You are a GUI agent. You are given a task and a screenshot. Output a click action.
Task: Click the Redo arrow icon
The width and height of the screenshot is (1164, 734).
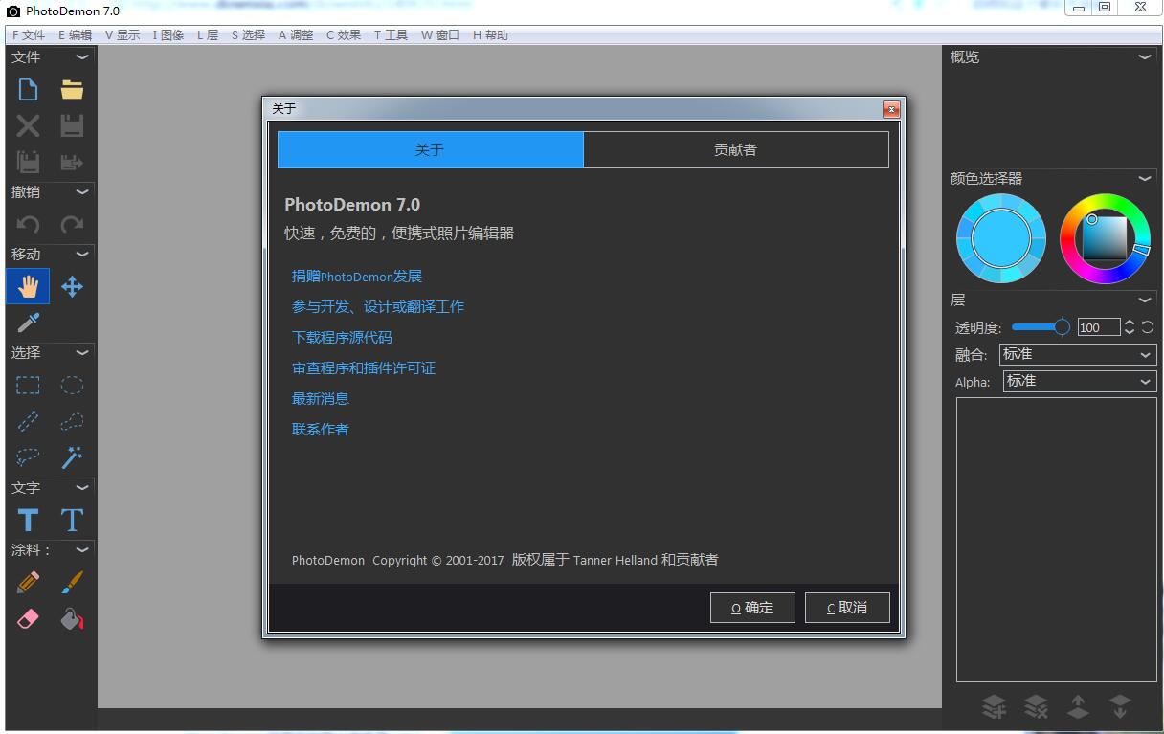72,225
